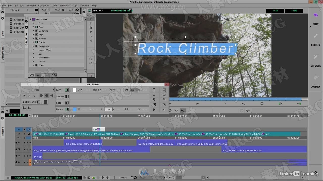Click Mark In icon under the monitor
The height and width of the screenshot is (181, 323).
pyautogui.click(x=280, y=104)
